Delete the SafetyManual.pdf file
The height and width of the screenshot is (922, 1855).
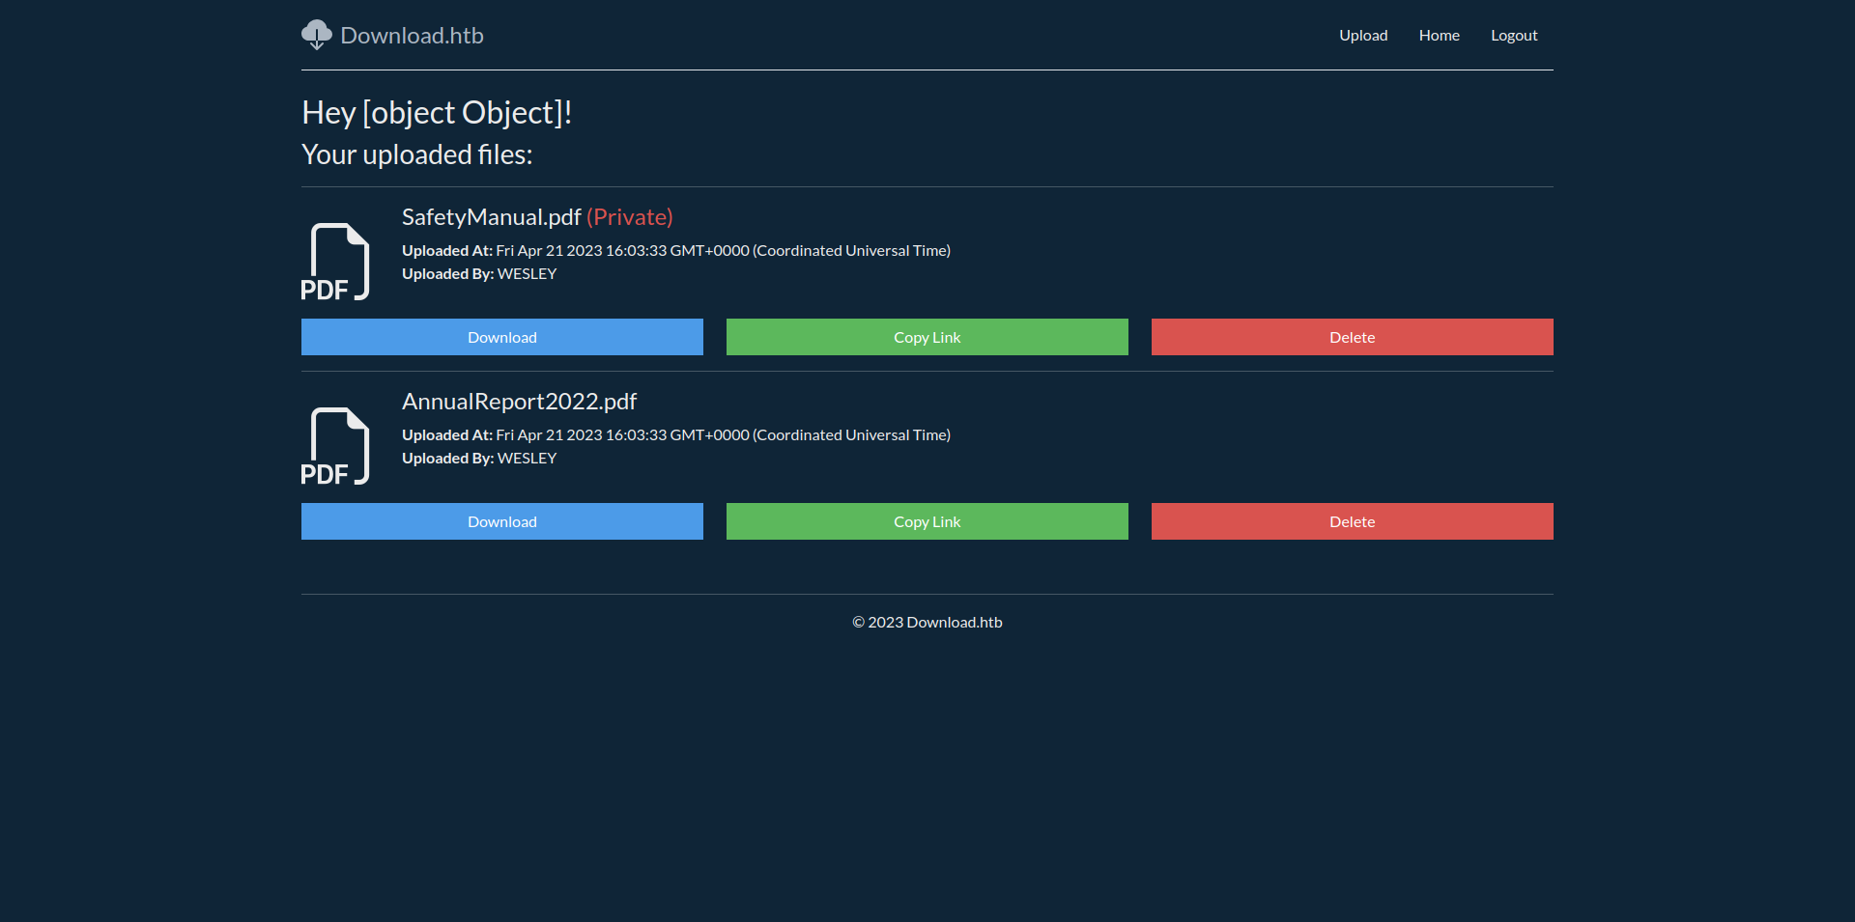(x=1352, y=337)
